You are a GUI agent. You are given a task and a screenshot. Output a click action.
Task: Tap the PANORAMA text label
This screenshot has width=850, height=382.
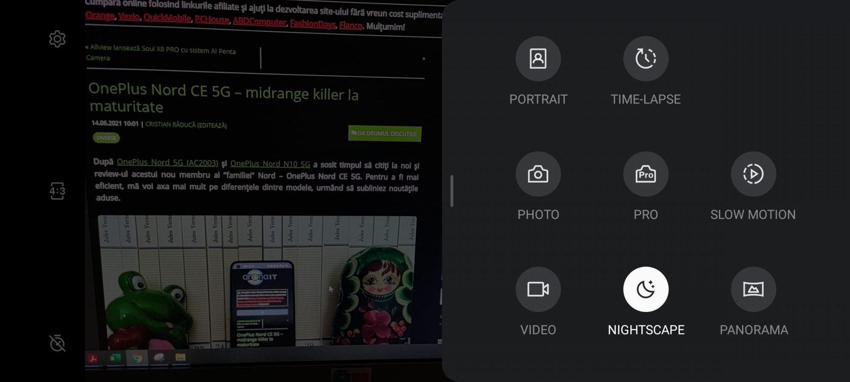(x=754, y=330)
